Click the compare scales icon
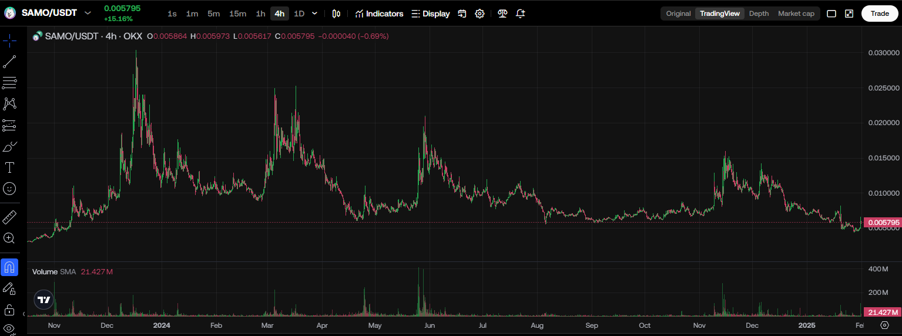This screenshot has height=336, width=902. [502, 14]
